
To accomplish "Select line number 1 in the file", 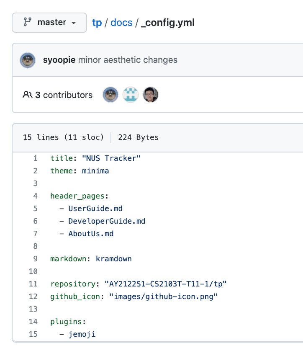I will tap(36, 158).
